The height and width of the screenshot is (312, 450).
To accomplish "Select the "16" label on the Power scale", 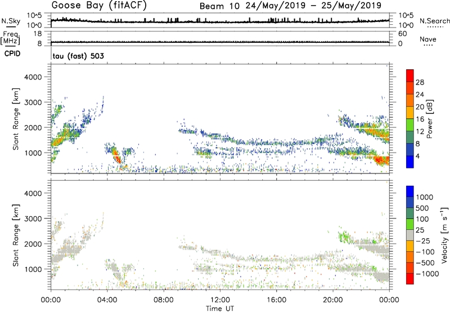I will [420, 119].
